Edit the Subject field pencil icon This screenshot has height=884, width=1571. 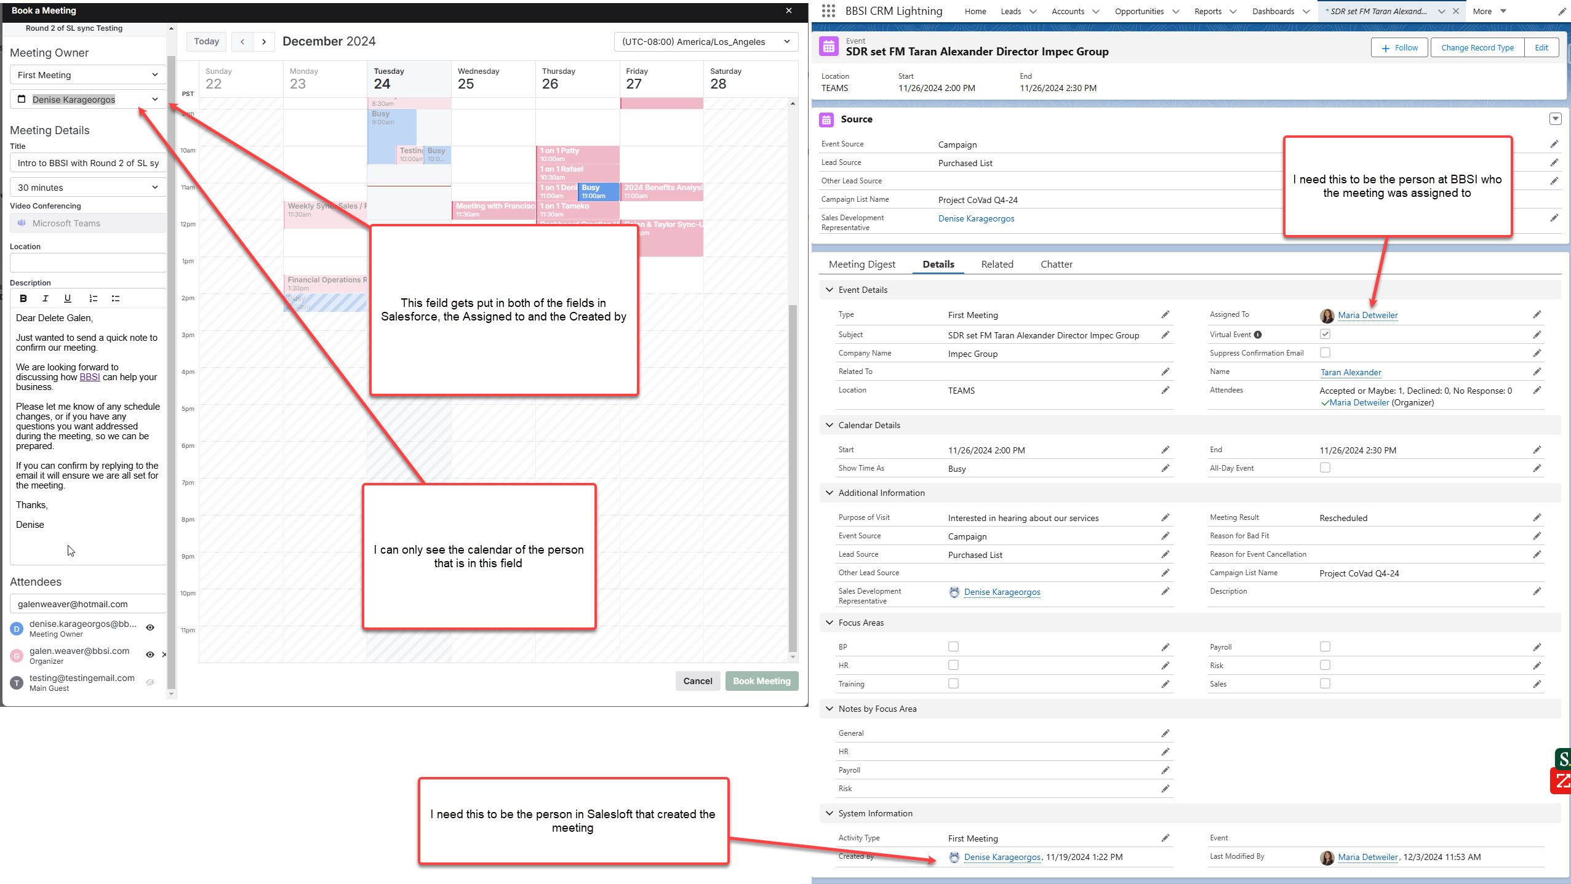coord(1165,335)
